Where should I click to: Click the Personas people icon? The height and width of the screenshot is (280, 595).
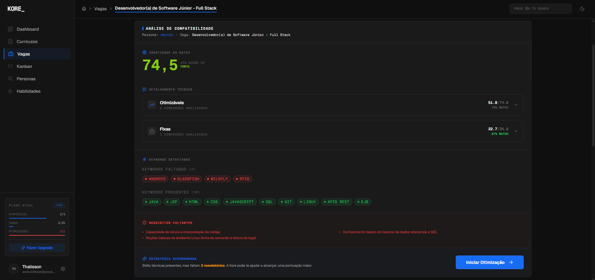pos(10,79)
